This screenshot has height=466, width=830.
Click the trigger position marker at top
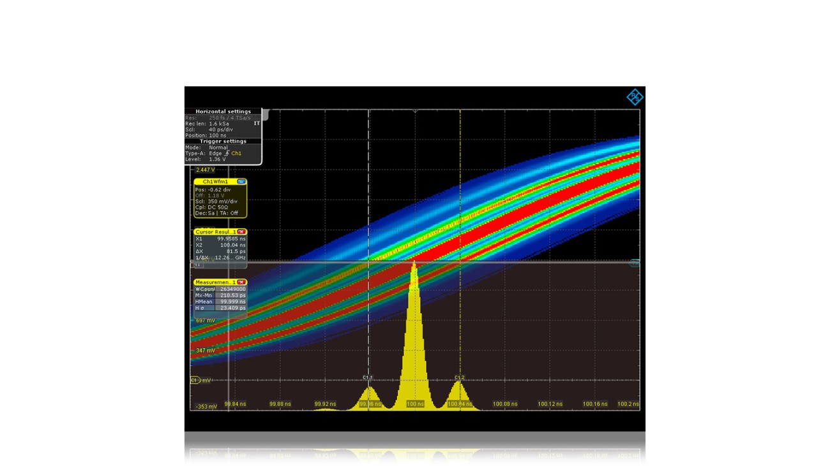415,112
